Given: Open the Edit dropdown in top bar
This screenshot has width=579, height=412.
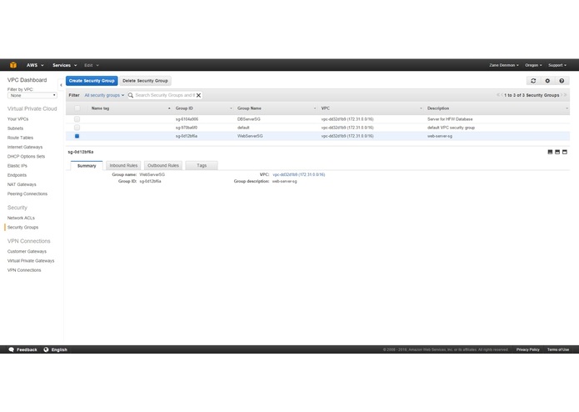Looking at the screenshot, I should [x=92, y=65].
